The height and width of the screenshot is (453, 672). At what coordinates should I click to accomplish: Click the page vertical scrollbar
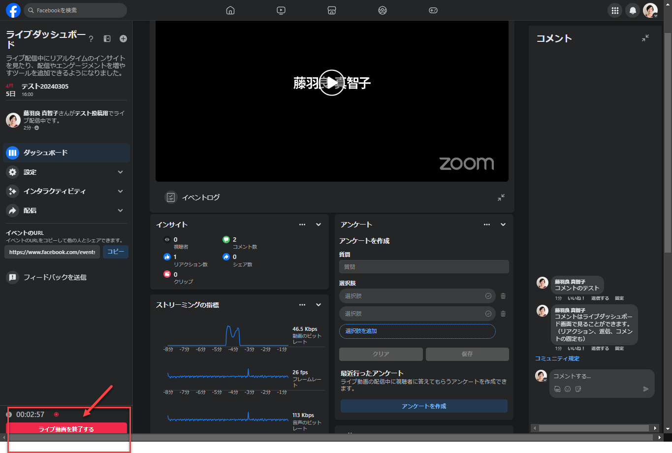click(x=668, y=143)
